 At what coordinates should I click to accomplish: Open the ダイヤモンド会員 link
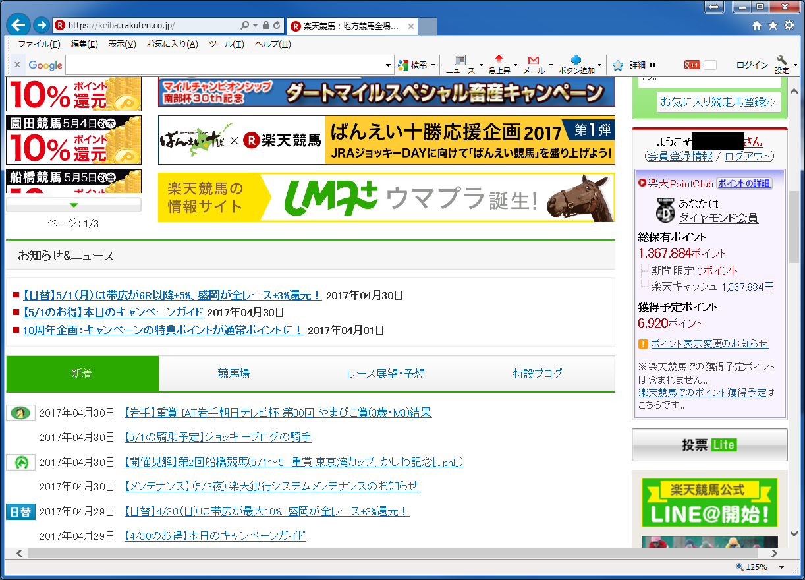(719, 217)
